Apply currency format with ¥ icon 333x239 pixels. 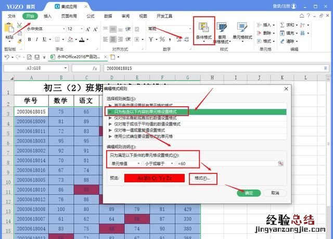click(151, 39)
